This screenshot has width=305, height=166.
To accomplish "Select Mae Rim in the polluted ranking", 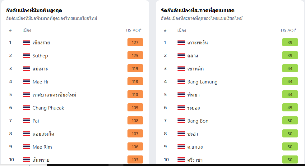I will [x=42, y=147].
